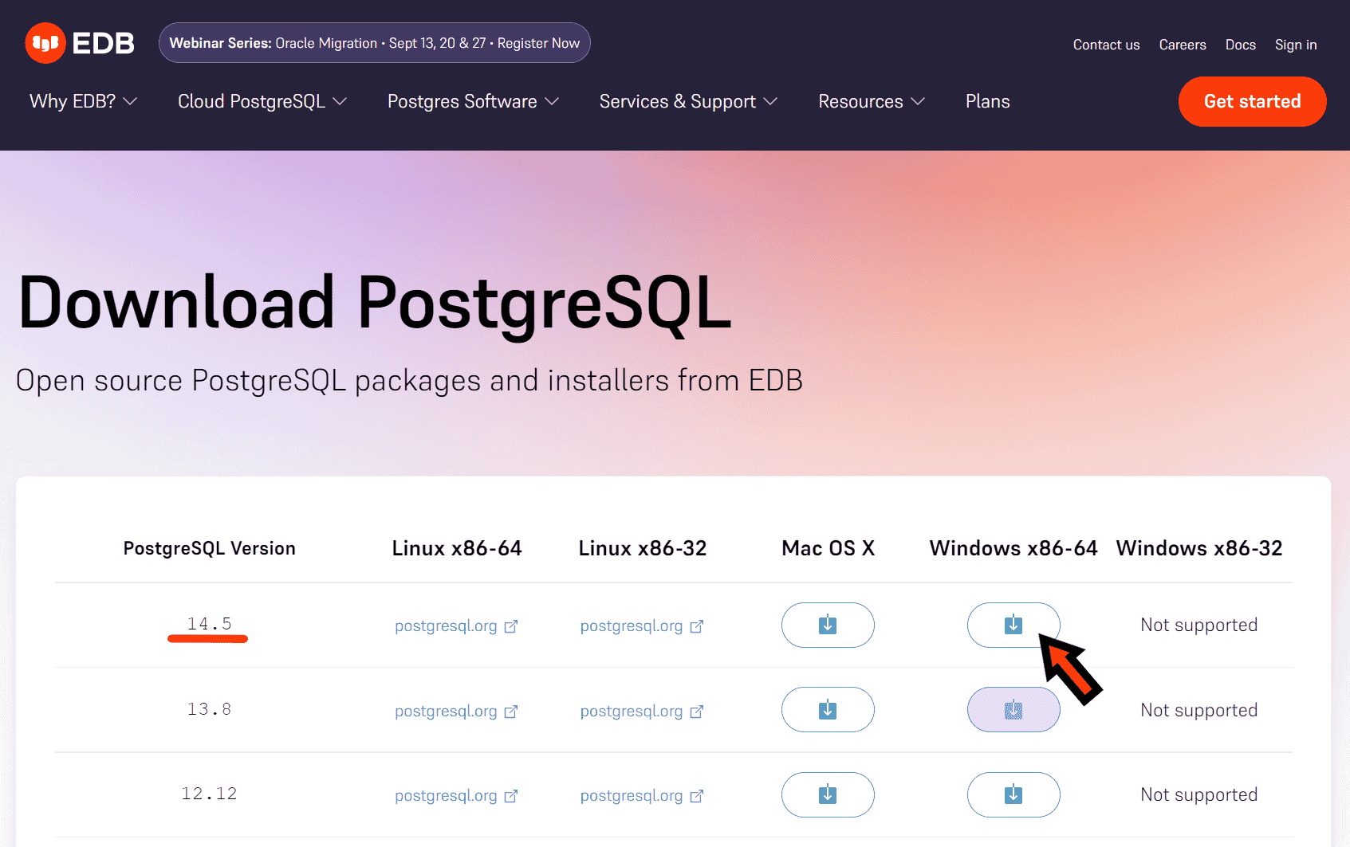
Task: Open postgresql.org Linux x86-64 link for 14.5
Action: click(x=456, y=626)
